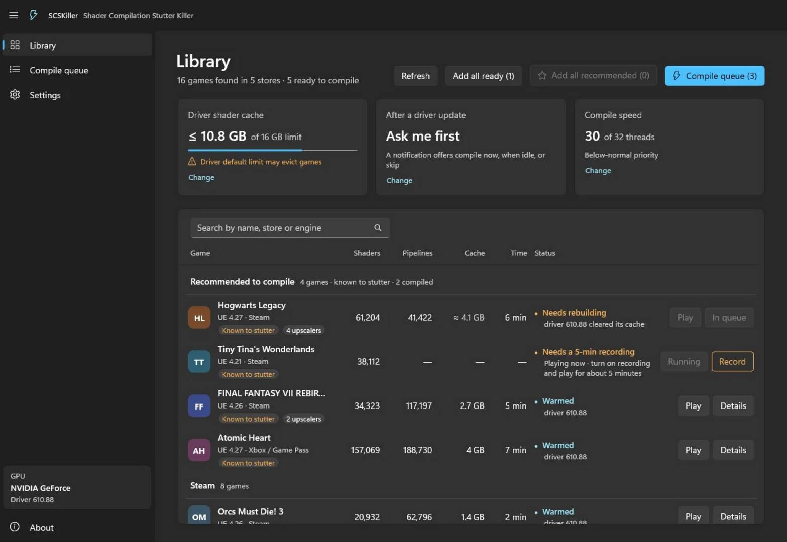This screenshot has width=787, height=542.
Task: Click the Status column header
Action: [545, 253]
